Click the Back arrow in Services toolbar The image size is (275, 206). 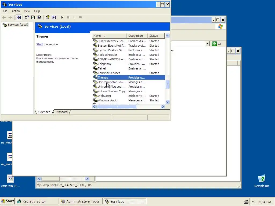4,17
